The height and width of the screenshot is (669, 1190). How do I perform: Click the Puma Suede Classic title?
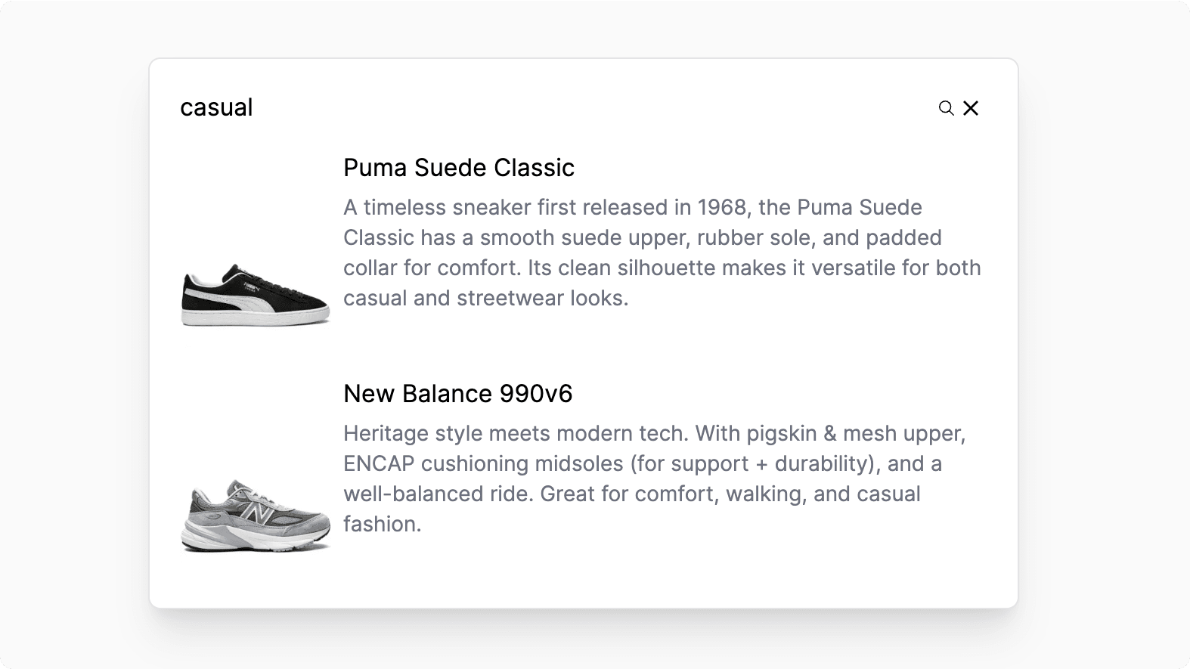click(459, 167)
